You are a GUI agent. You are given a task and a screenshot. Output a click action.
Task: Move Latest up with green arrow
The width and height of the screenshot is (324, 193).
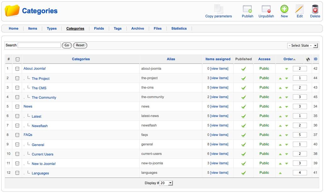280,116
